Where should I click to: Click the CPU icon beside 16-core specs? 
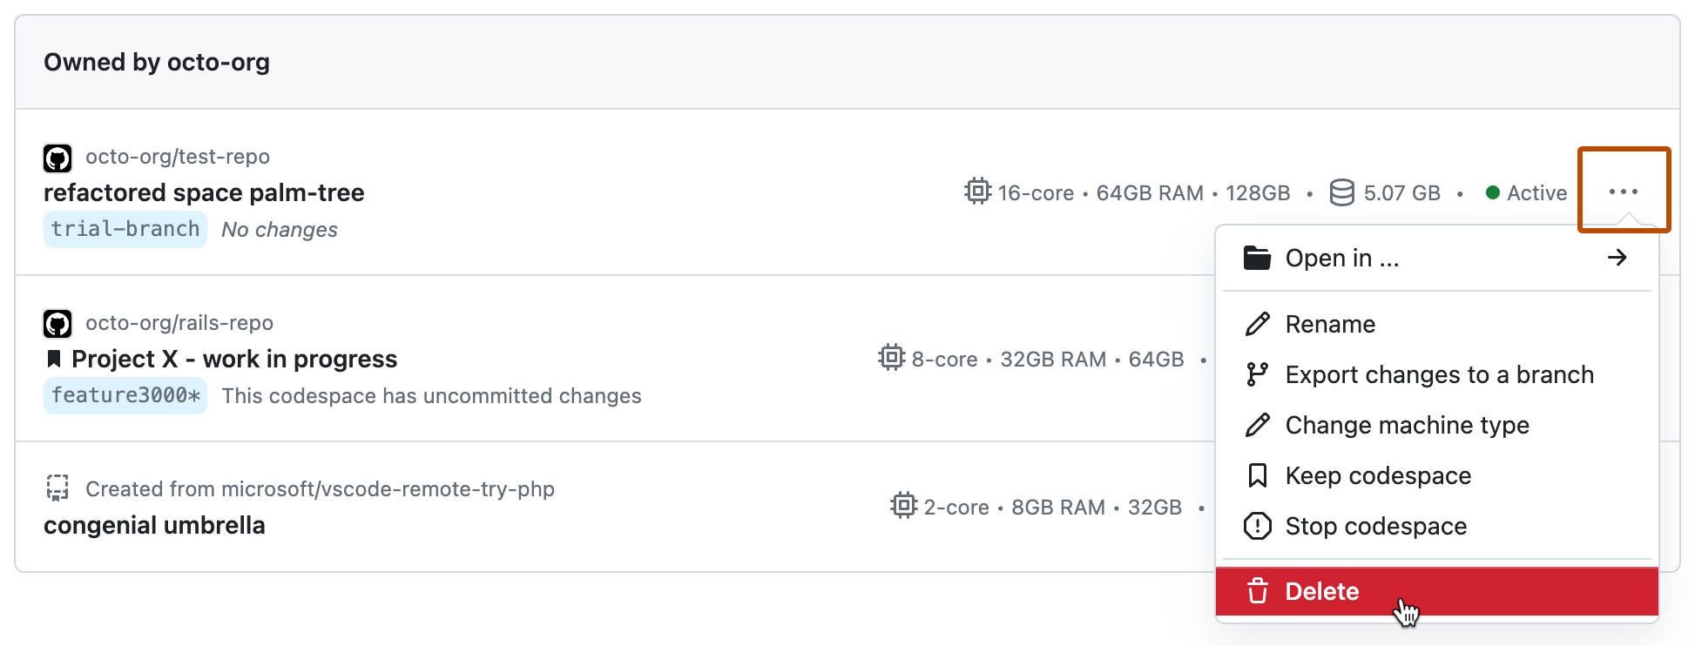coord(976,192)
